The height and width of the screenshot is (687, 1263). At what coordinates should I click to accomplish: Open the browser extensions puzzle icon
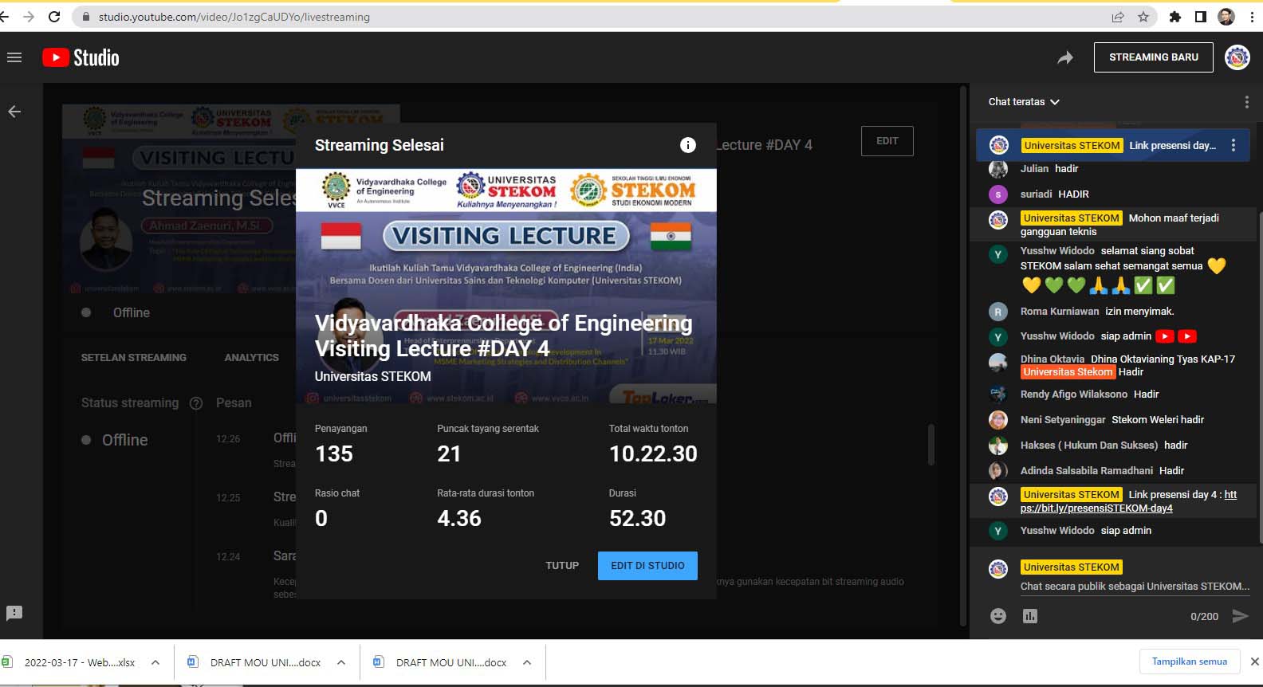1174,17
